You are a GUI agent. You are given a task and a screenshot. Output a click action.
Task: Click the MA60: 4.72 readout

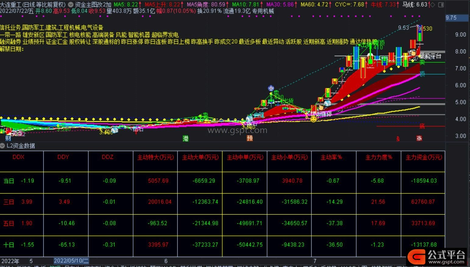[316, 5]
